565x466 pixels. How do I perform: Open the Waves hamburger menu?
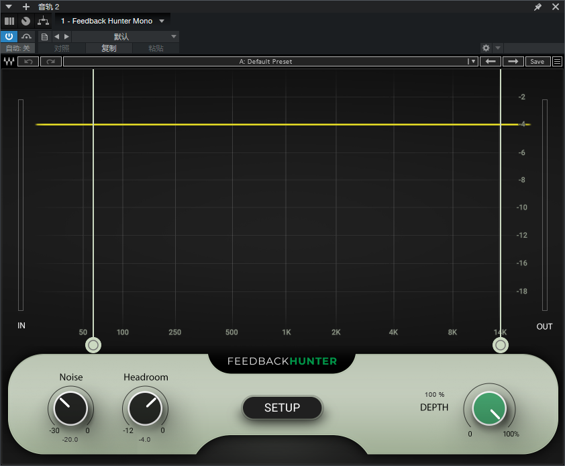click(x=557, y=61)
